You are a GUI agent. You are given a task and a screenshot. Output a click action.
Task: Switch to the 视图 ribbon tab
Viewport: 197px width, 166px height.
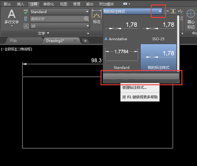[64, 4]
